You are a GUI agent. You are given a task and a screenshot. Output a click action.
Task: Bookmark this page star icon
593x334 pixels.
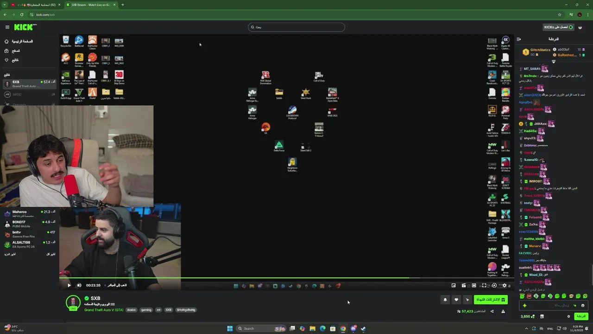click(560, 14)
